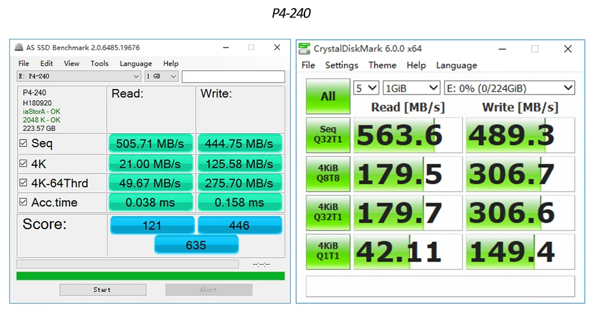Viewport: 594px width, 313px height.
Task: Toggle the Acc.time test checkbox
Action: (x=23, y=202)
